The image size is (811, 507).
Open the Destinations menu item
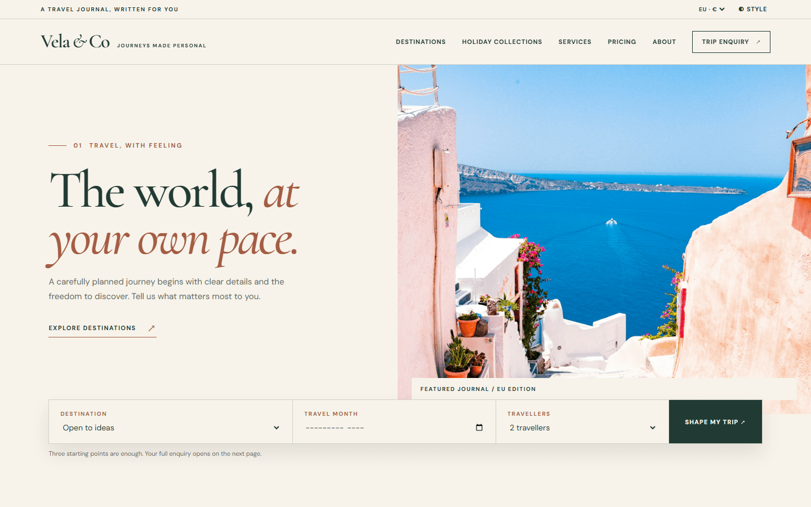click(x=421, y=42)
